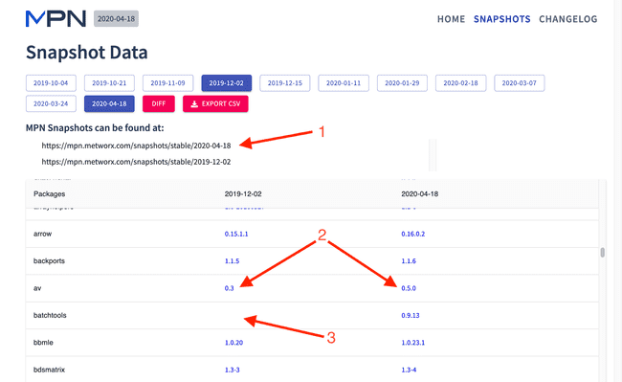Click the MPN logo
This screenshot has width=622, height=382.
pos(56,18)
